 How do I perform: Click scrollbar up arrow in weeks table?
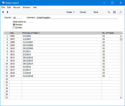(121, 36)
